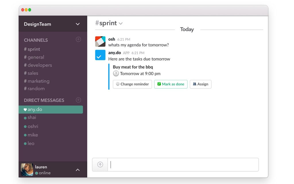This screenshot has width=294, height=184.
Task: Click the 6:21 PM timestamp on osh's message
Action: (x=124, y=39)
